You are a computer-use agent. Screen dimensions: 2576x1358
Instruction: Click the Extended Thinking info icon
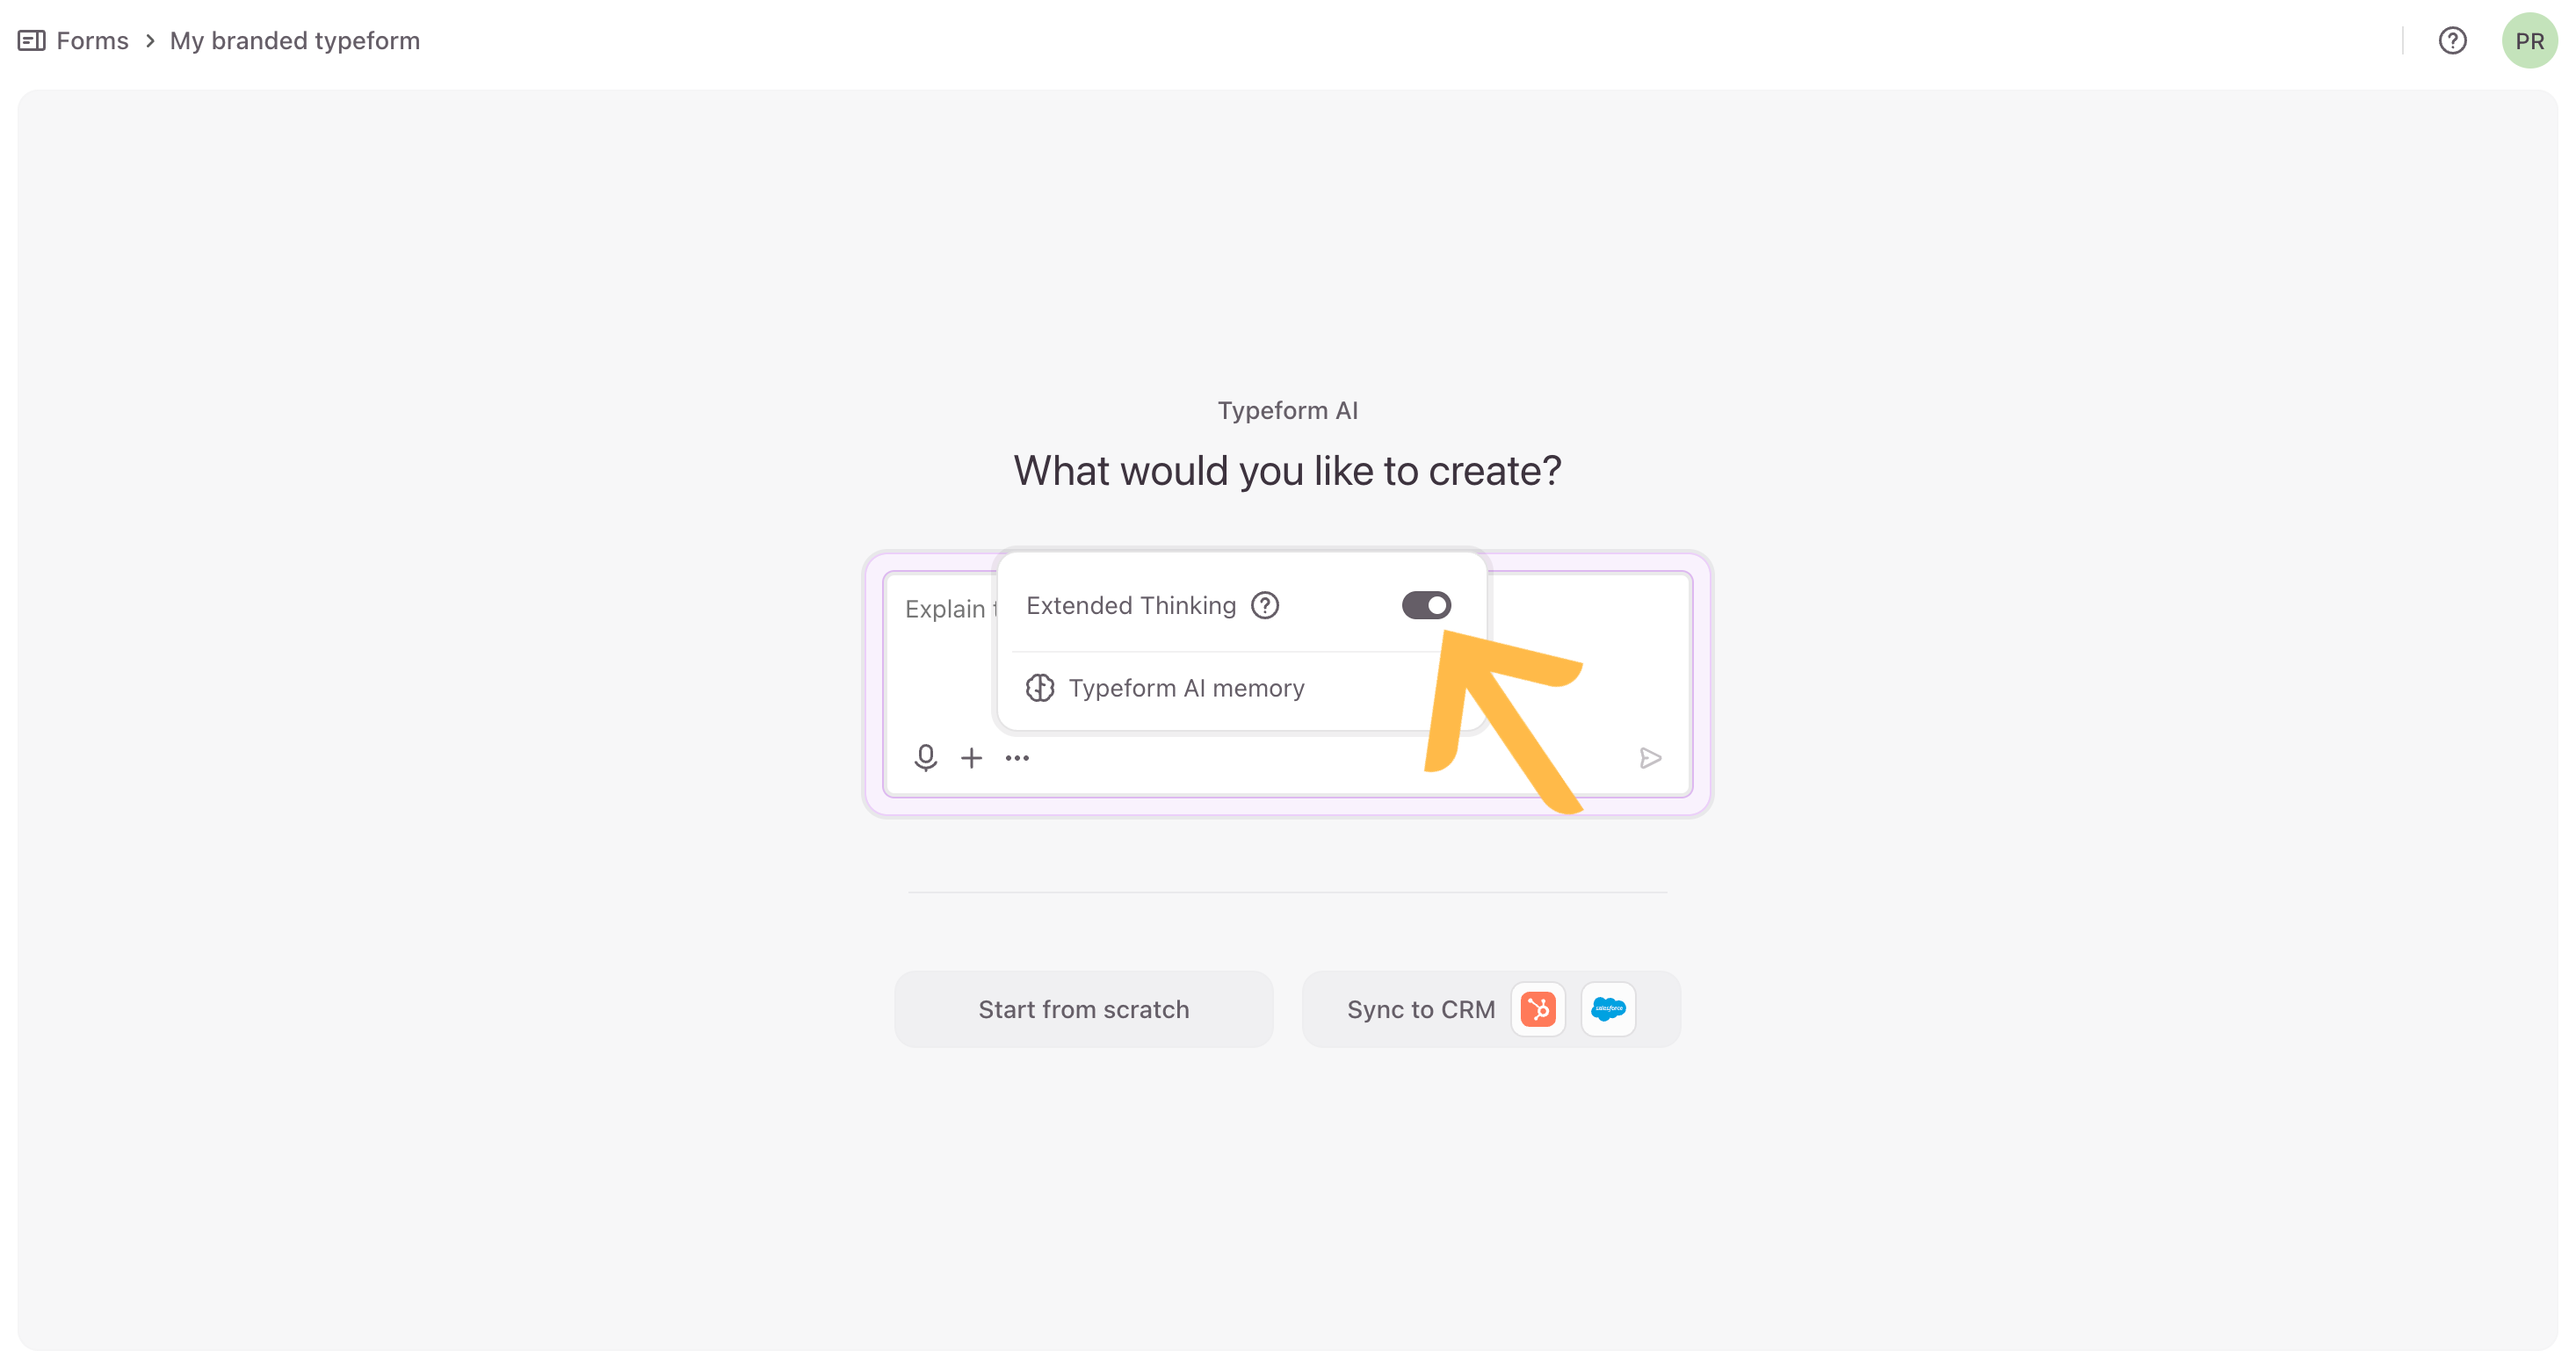[1265, 605]
